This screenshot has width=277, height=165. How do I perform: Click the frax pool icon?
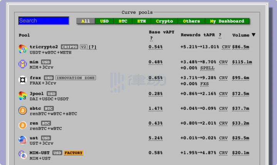[x=23, y=80]
